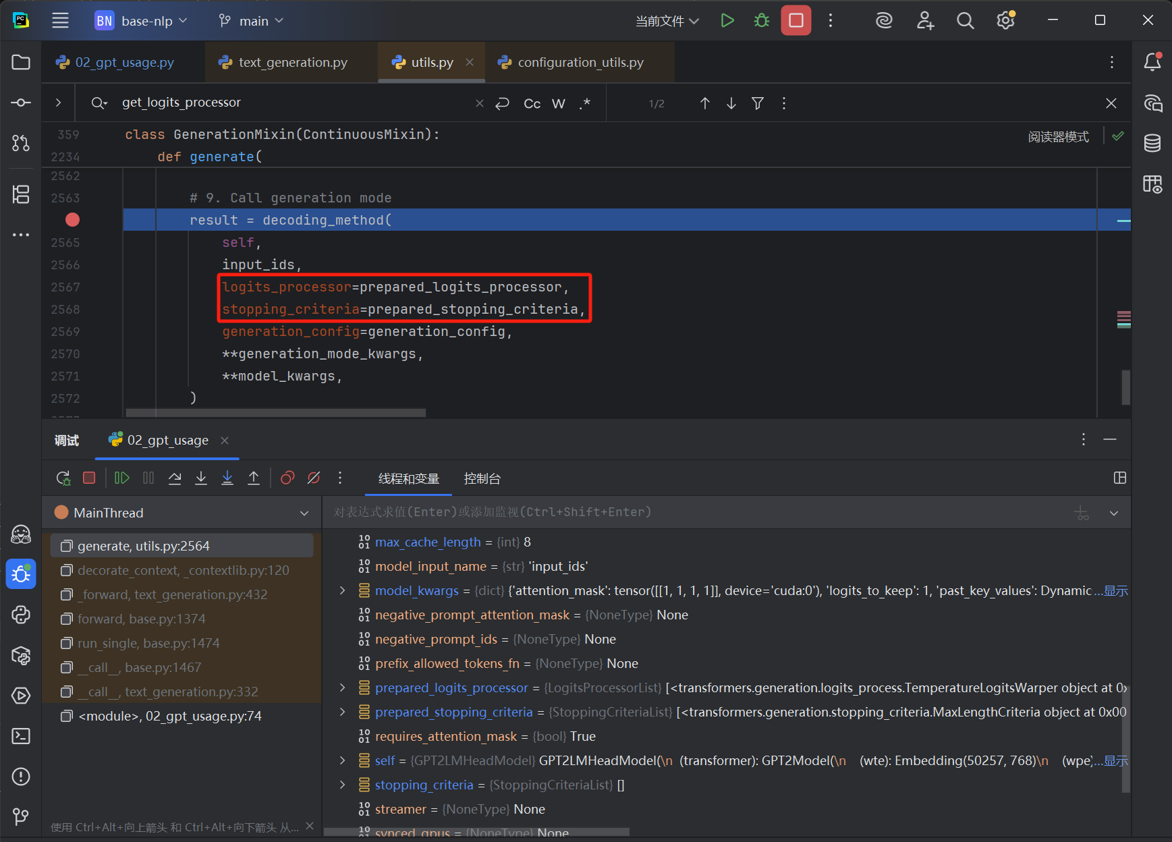Open the main branch dropdown
The height and width of the screenshot is (842, 1172).
click(252, 21)
